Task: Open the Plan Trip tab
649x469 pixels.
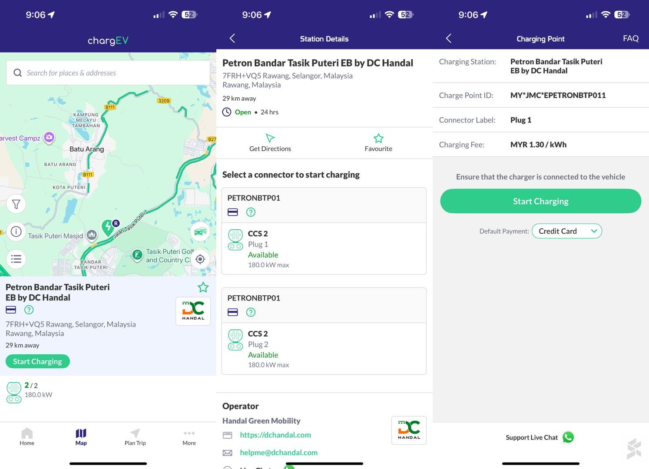Action: pyautogui.click(x=135, y=436)
